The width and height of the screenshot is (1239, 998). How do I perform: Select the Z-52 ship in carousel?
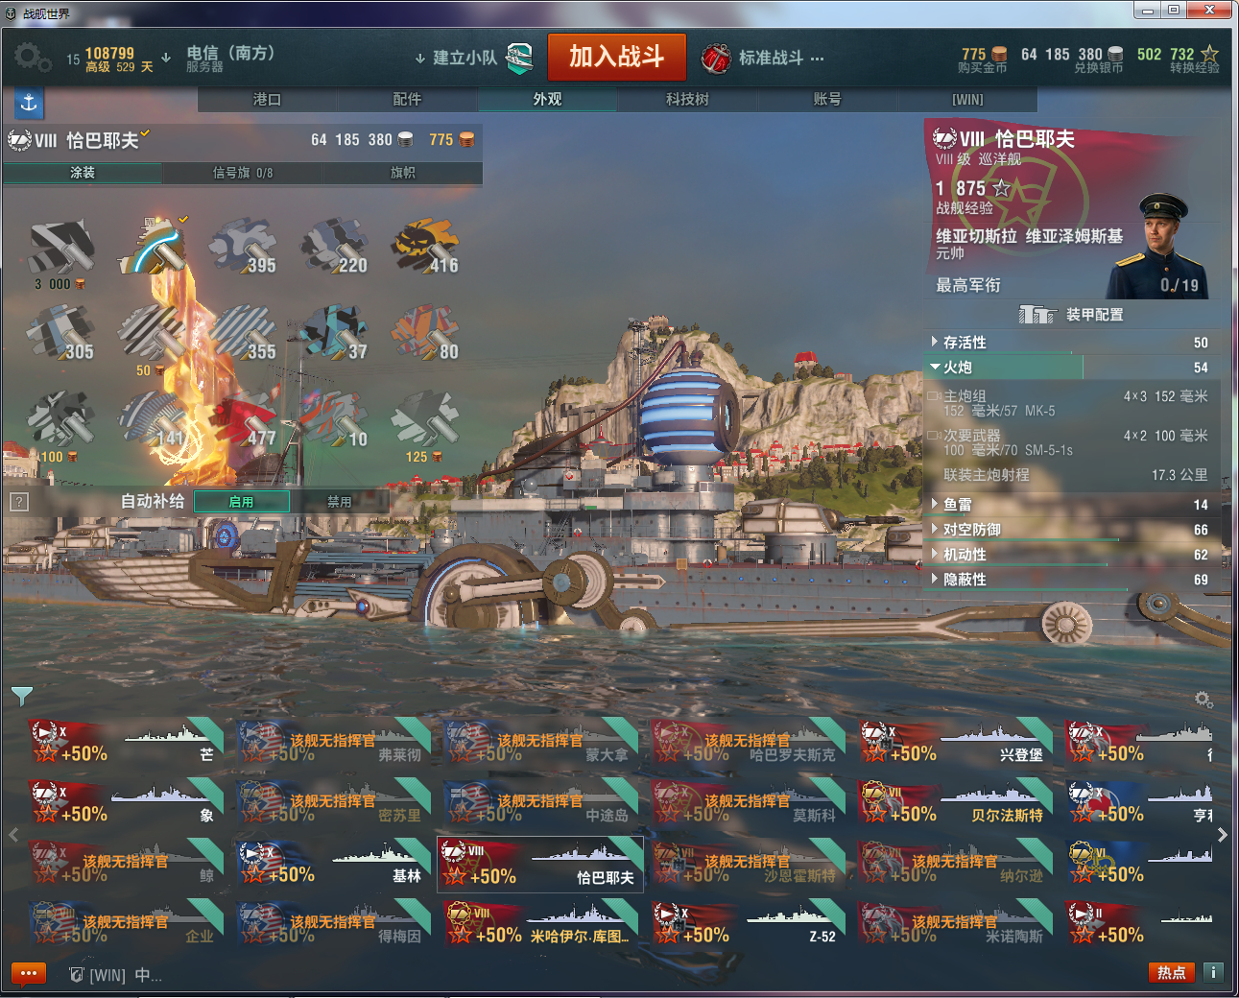click(x=748, y=924)
